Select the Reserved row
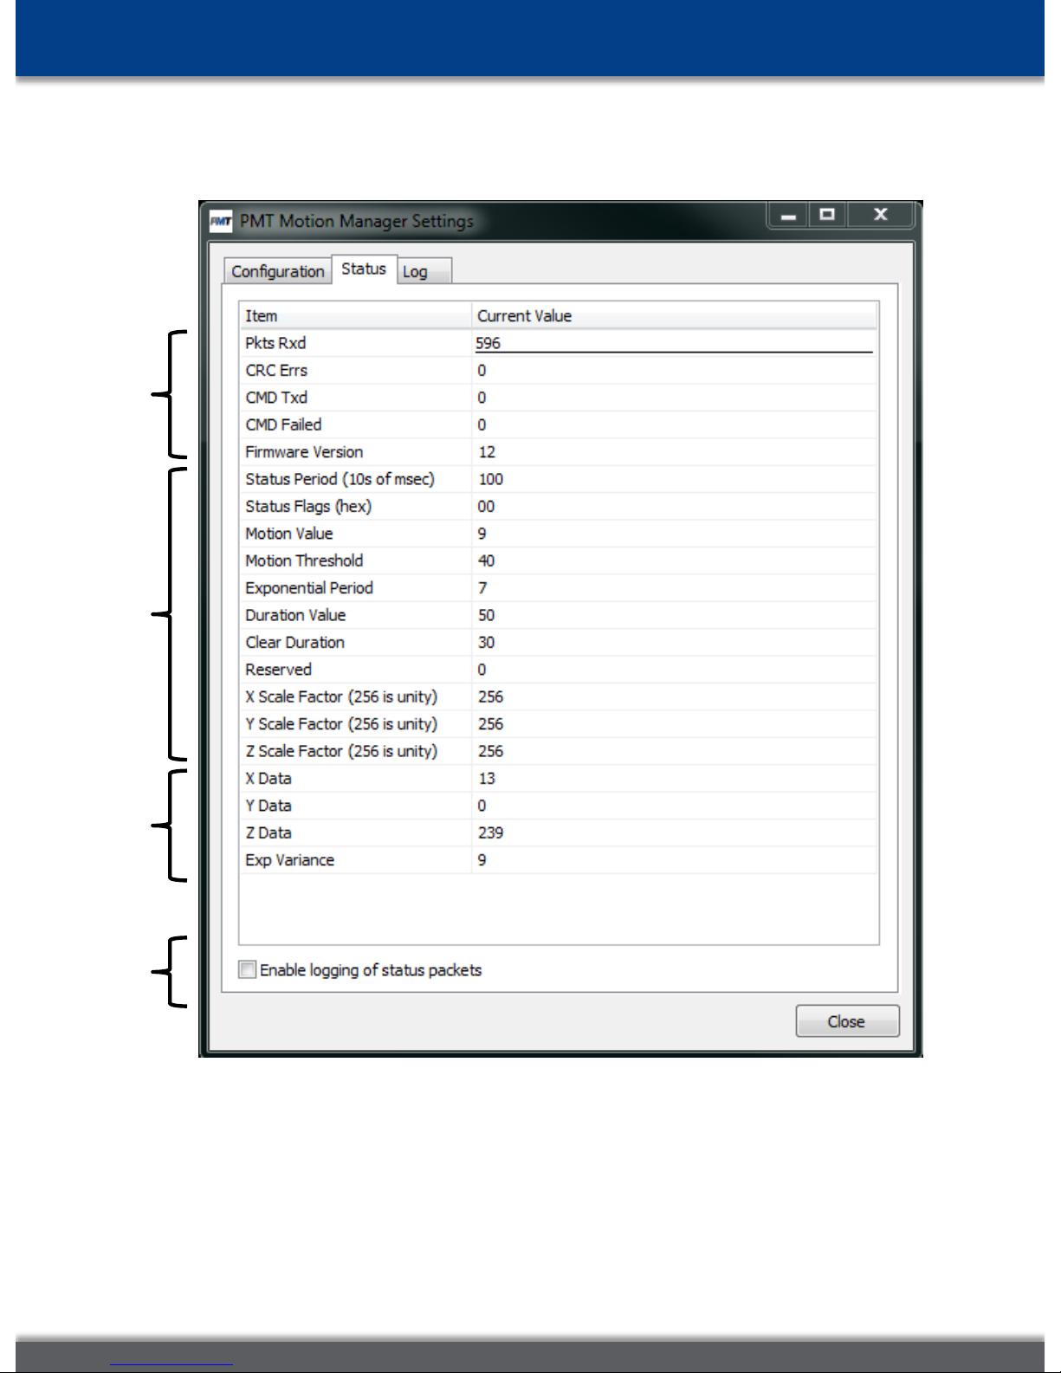The height and width of the screenshot is (1373, 1061). pyautogui.click(x=559, y=670)
